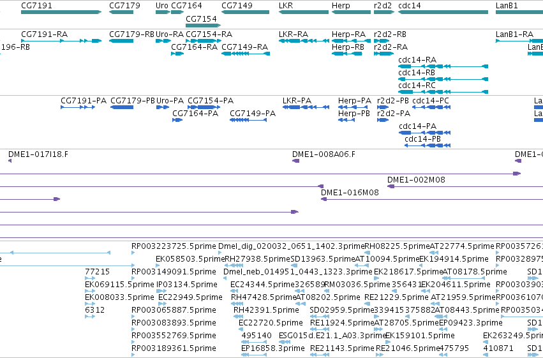The height and width of the screenshot is (358, 543).
Task: Open the cdc14-RC transcript label
Action: [x=417, y=86]
